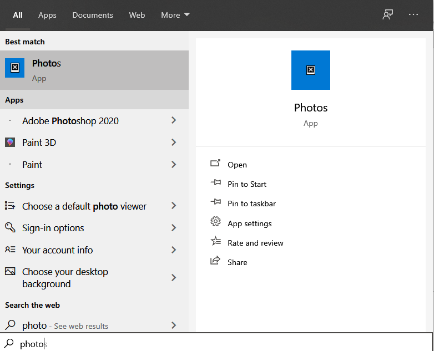Switch to the Web search tab
Image resolution: width=434 pixels, height=351 pixels.
[x=137, y=15]
